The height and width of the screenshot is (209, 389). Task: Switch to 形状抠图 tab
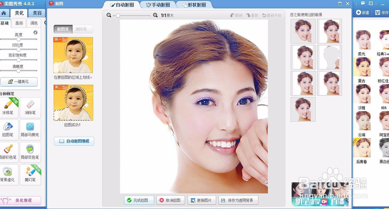[194, 5]
